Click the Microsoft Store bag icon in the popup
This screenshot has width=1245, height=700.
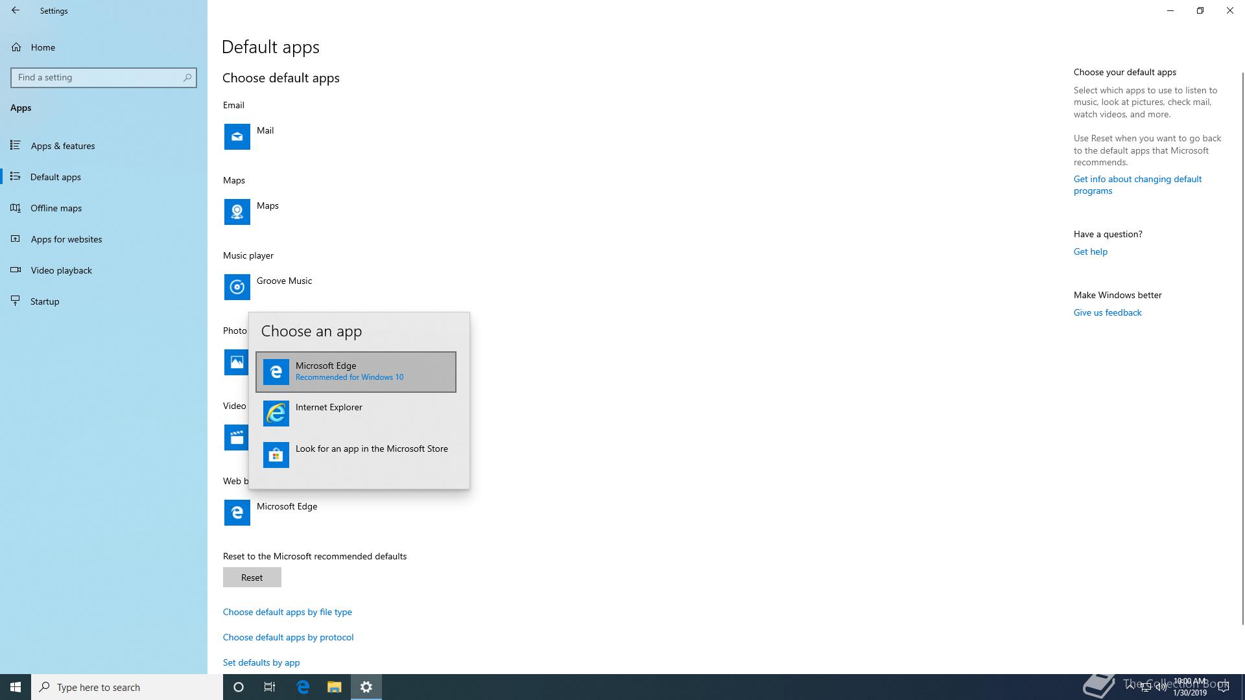click(276, 455)
